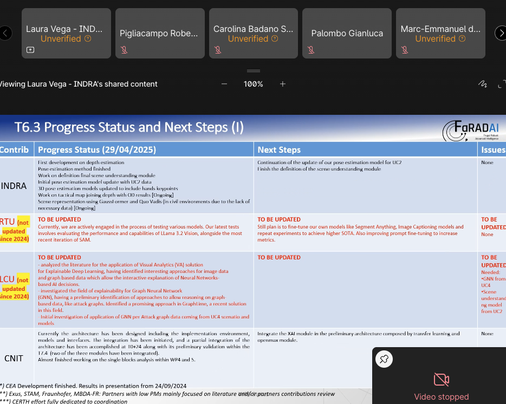Image resolution: width=506 pixels, height=404 pixels.
Task: Click the crossed-out camera icon above Video stopped
Action: (442, 380)
